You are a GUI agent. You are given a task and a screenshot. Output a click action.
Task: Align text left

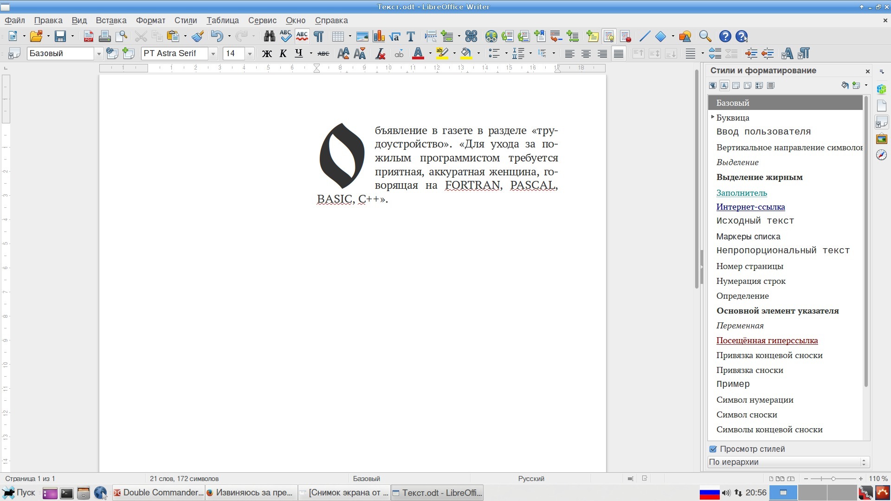point(569,53)
